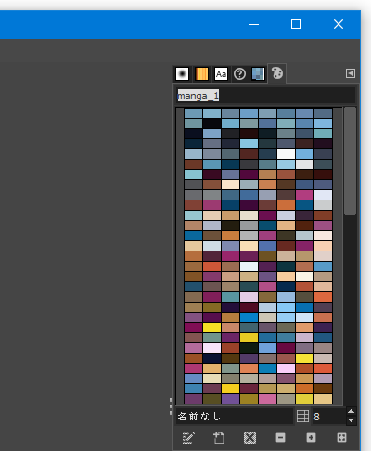Click the manga_1 palette name field

click(266, 96)
